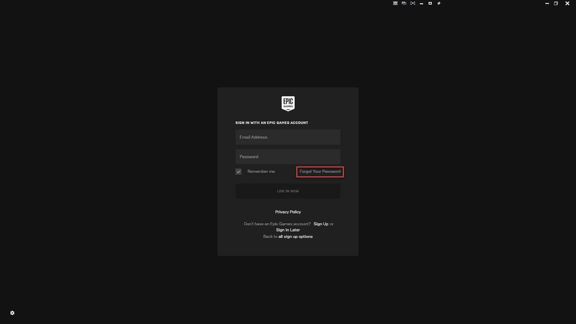Click the cascade-windows icon in the title bar
This screenshot has height=324, width=576.
pos(404,3)
